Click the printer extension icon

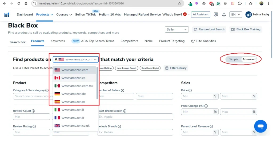(225, 3)
